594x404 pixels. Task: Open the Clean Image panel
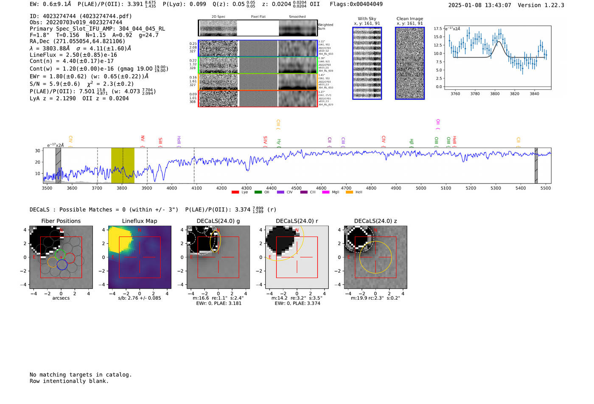(410, 63)
